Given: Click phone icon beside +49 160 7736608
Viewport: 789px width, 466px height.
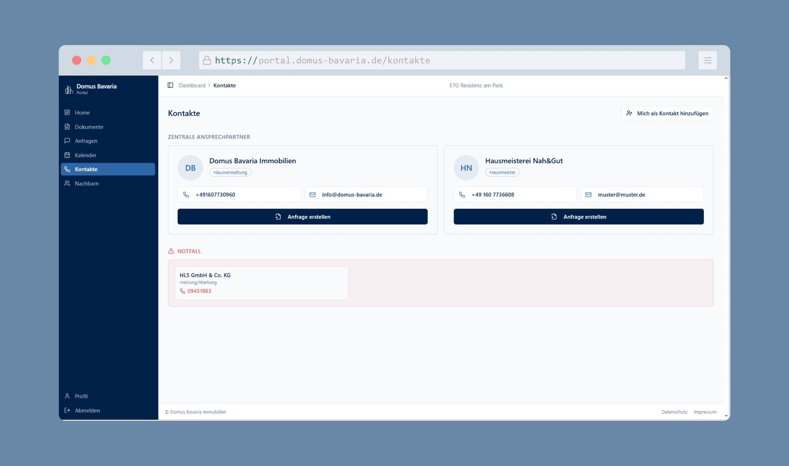Looking at the screenshot, I should tap(462, 195).
